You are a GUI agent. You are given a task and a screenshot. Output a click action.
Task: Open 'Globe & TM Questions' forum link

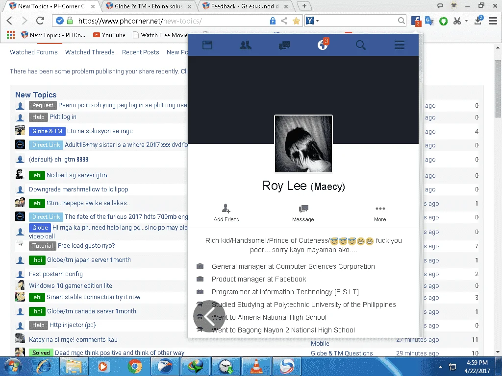pos(342,353)
